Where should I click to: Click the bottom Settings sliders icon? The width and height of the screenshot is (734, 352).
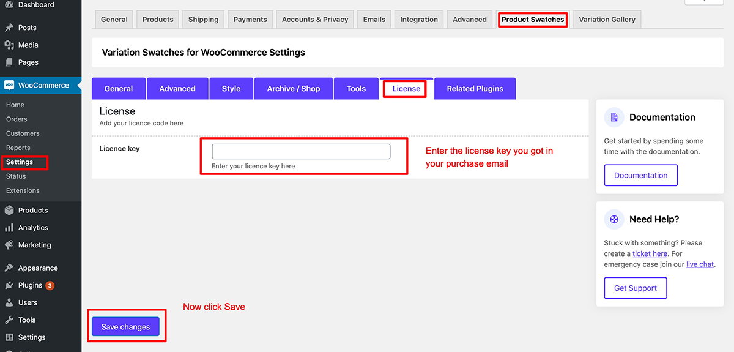point(9,337)
